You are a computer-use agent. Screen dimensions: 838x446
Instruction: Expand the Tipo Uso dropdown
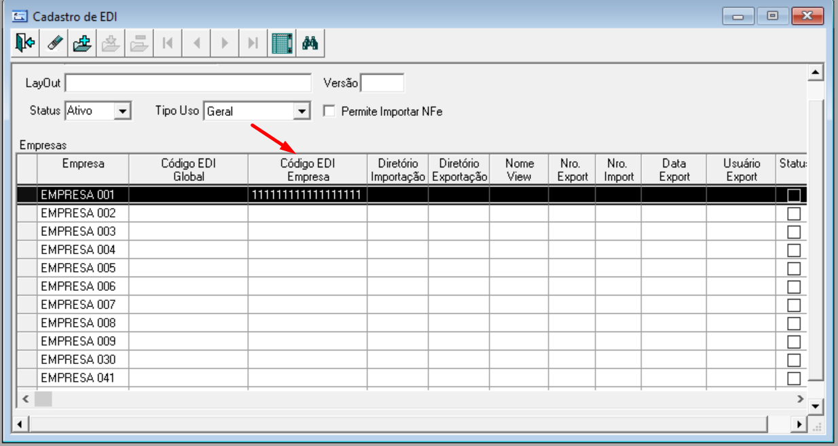pos(302,111)
